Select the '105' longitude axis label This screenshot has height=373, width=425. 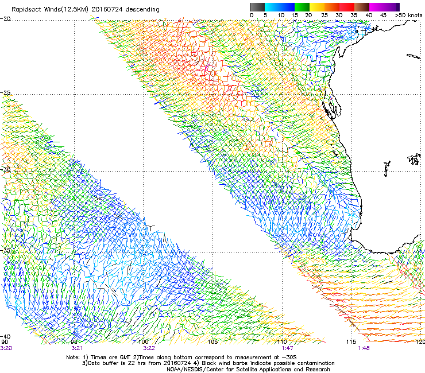pos(212,342)
